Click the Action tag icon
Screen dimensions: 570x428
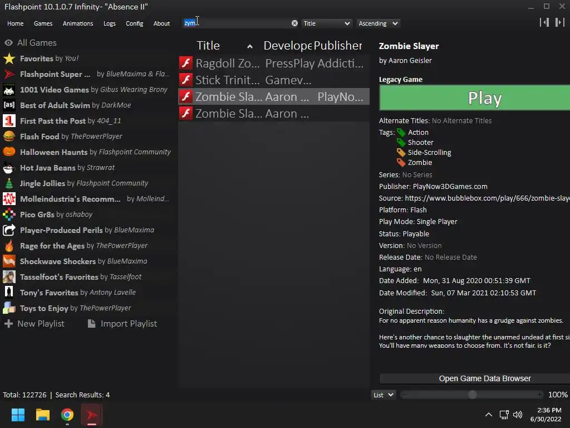pyautogui.click(x=401, y=133)
